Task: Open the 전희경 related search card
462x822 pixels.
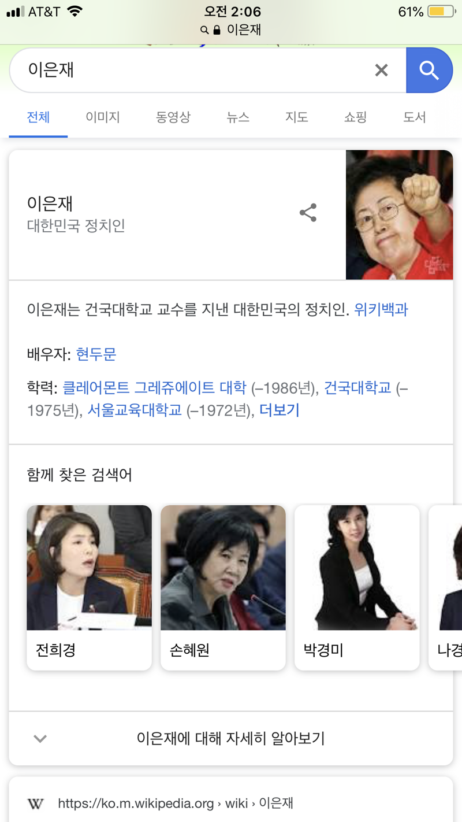Action: tap(89, 587)
